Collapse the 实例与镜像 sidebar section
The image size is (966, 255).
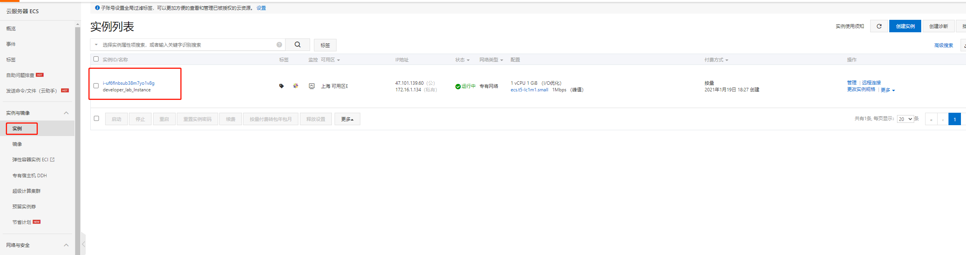tap(66, 113)
